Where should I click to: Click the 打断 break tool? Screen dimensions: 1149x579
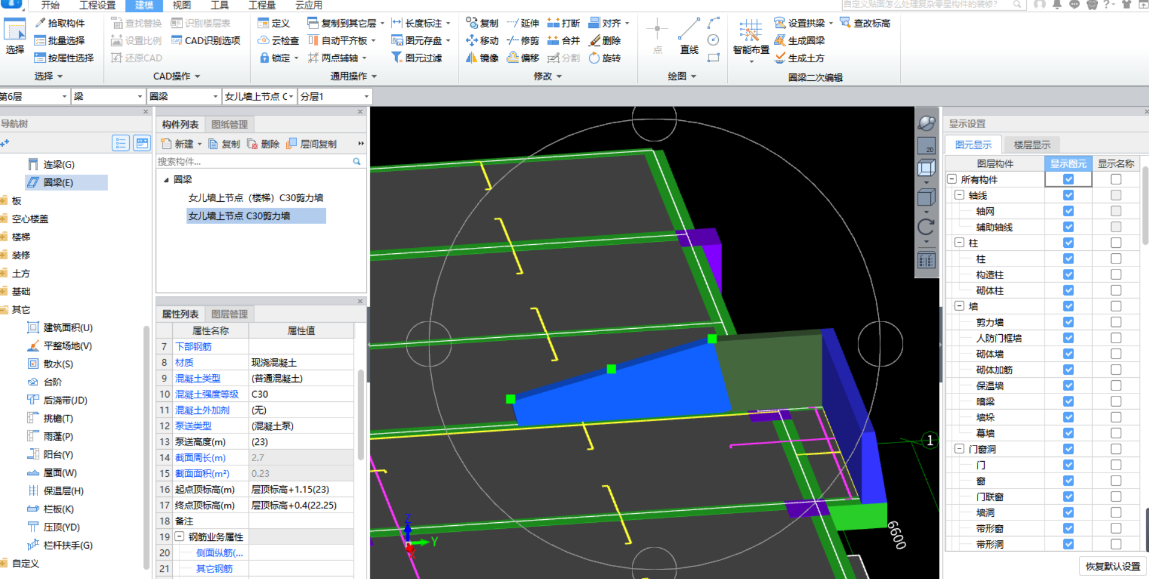564,23
